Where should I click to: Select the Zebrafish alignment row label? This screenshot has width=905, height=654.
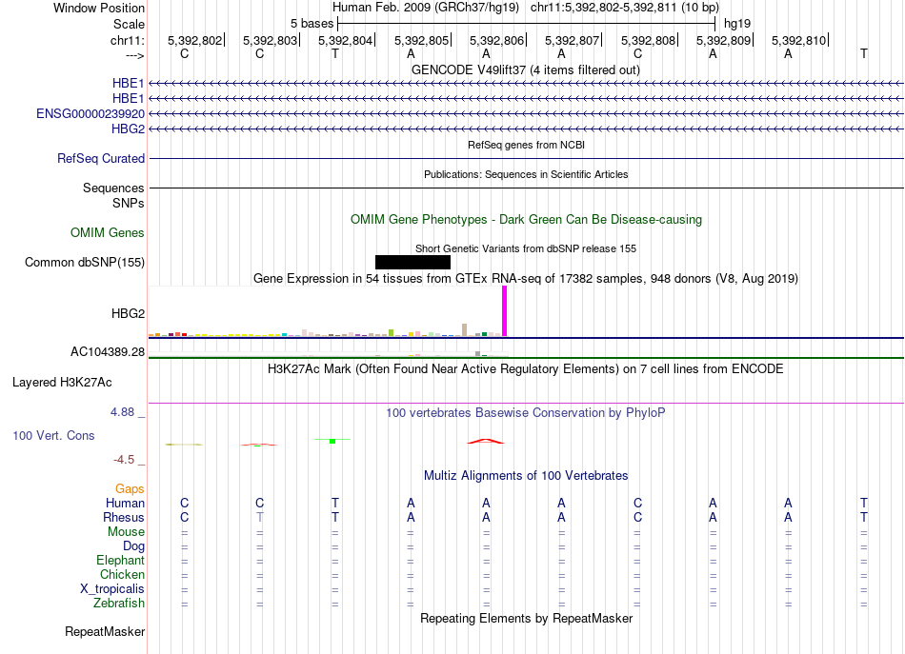pos(119,603)
